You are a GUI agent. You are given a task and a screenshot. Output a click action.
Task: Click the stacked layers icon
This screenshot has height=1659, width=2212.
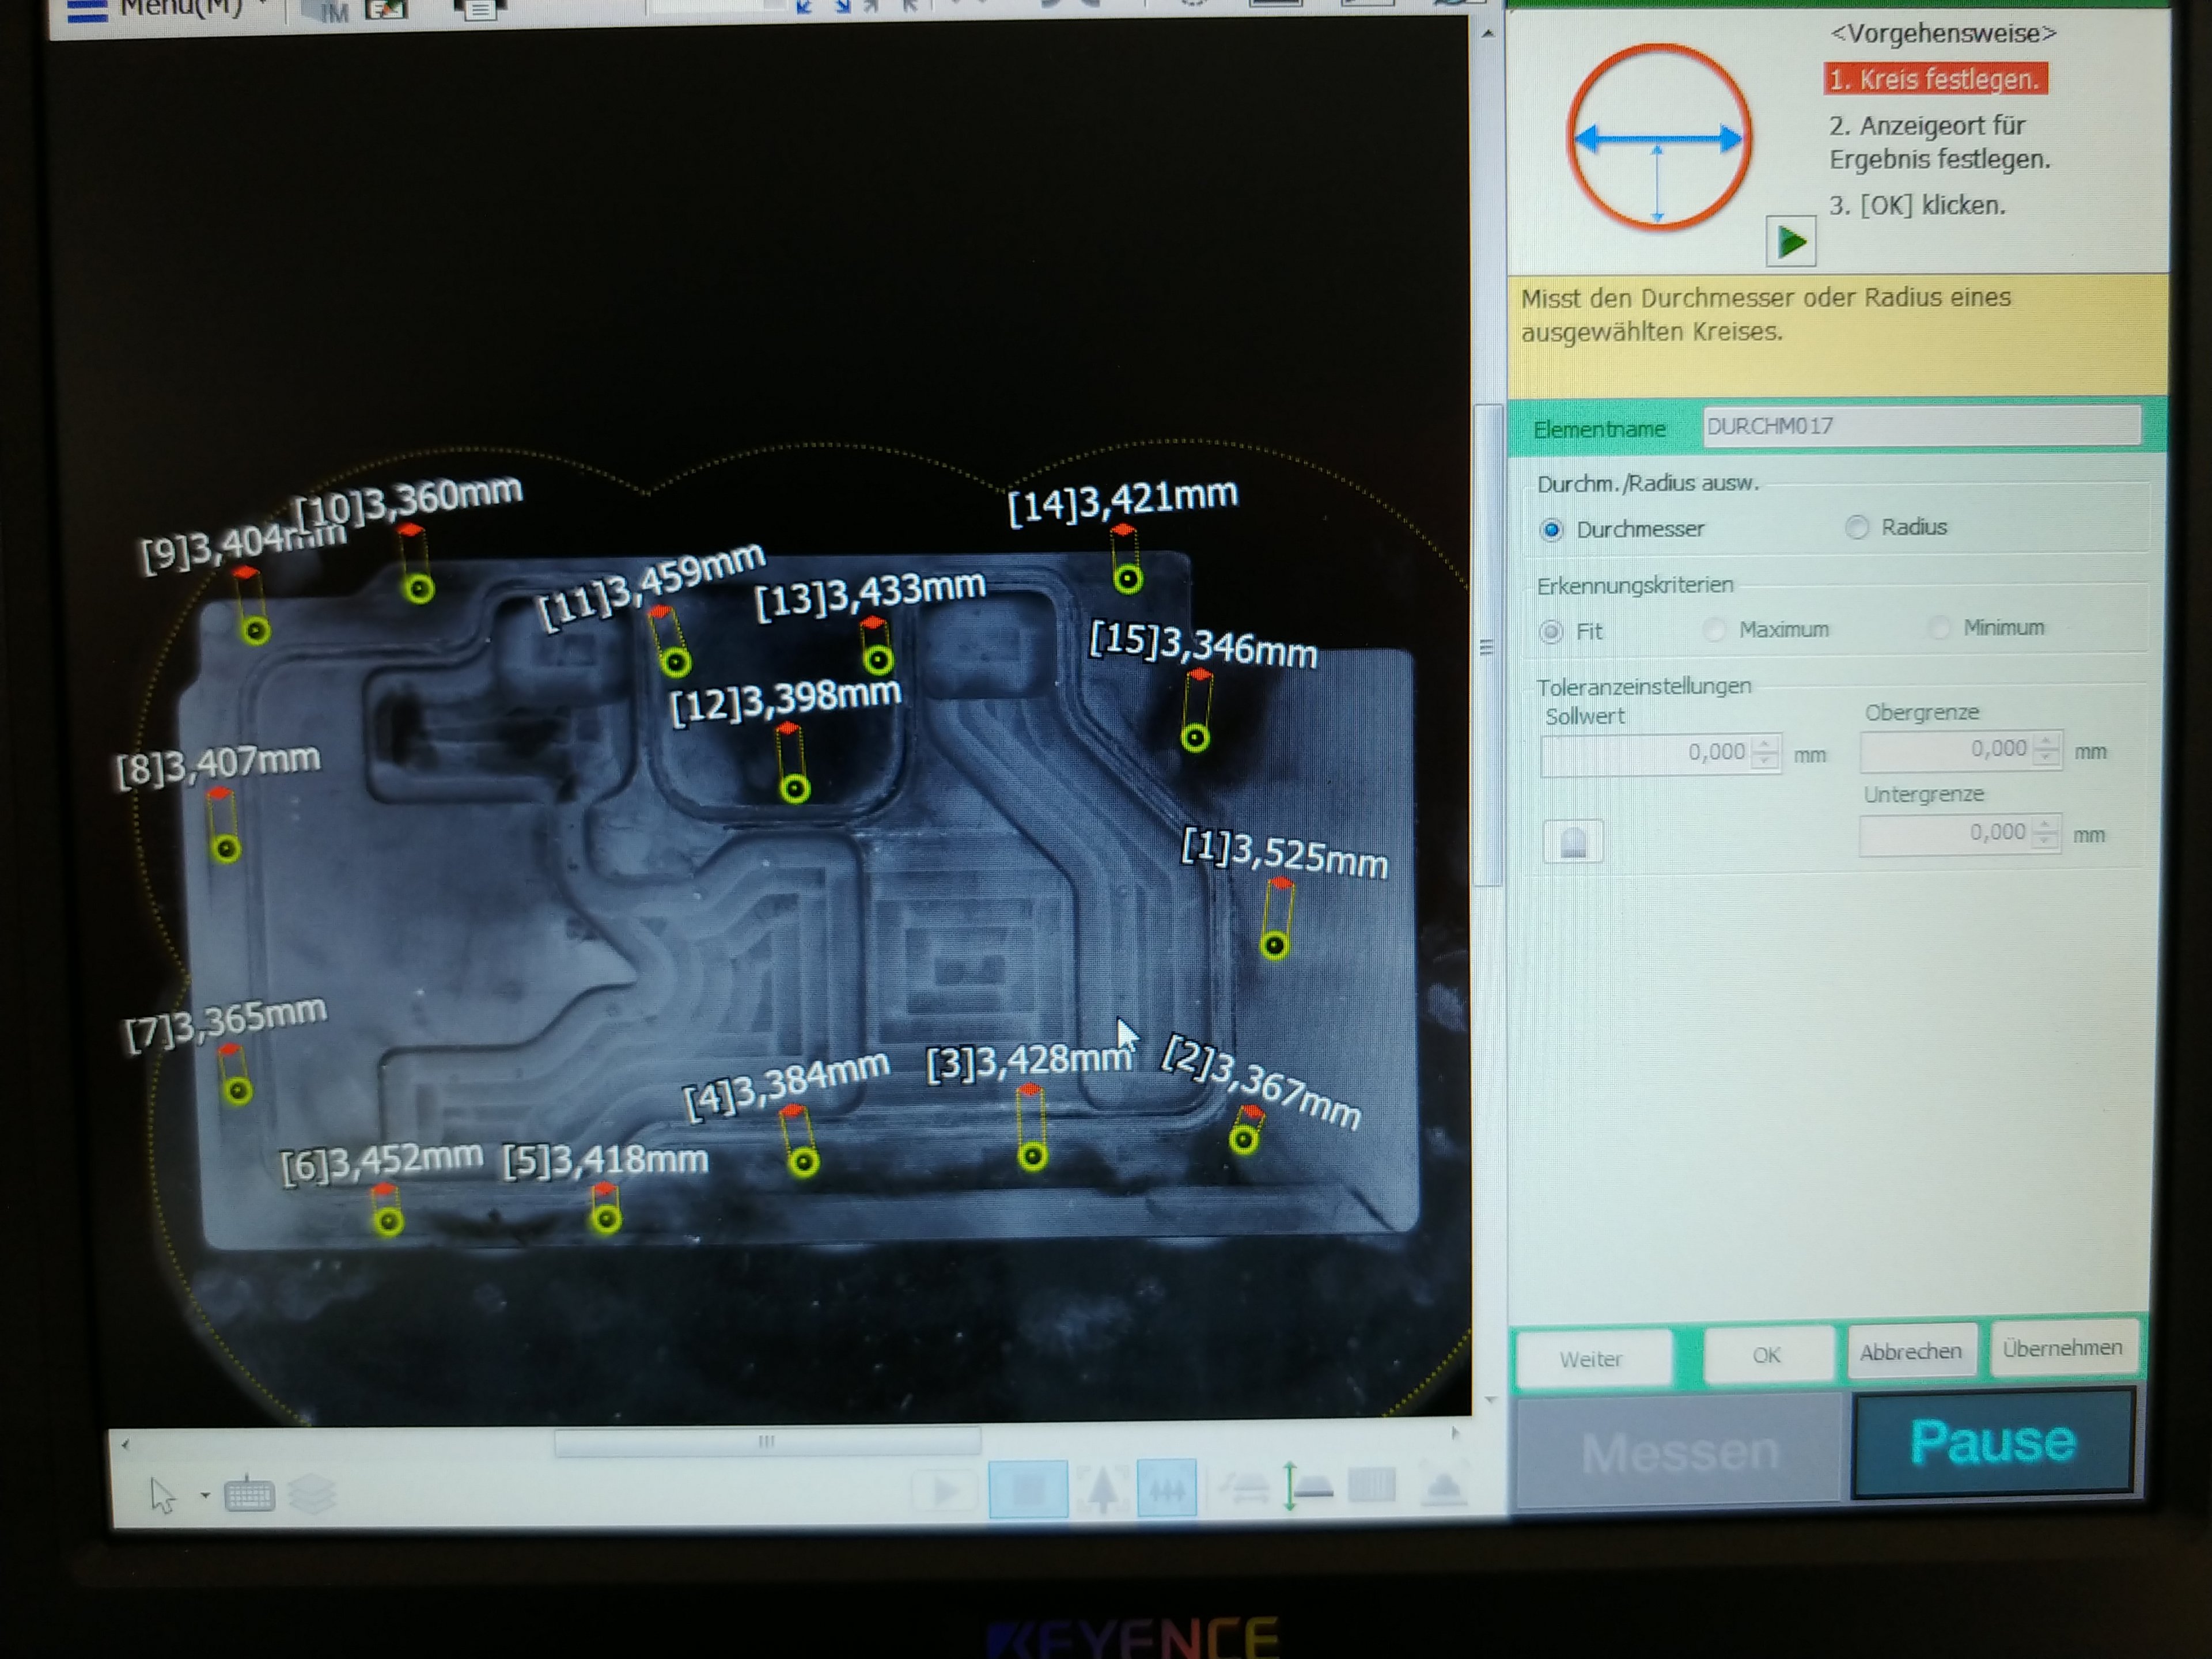pos(312,1495)
